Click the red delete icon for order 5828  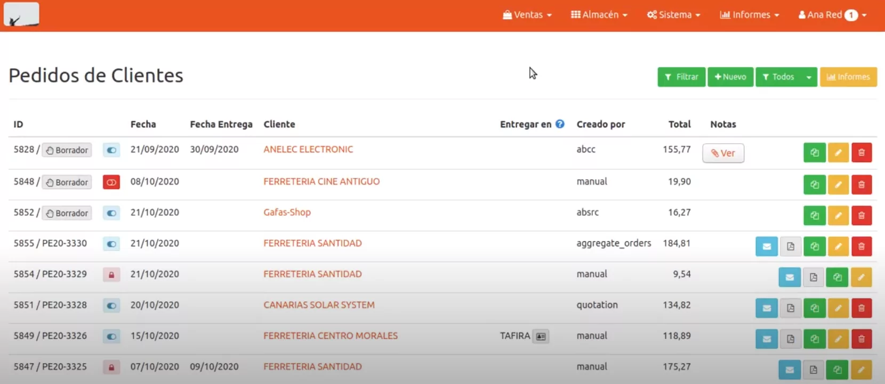tap(861, 153)
